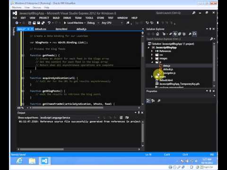Open the TEAM menu
The image size is (227, 170).
pyautogui.click(x=78, y=18)
